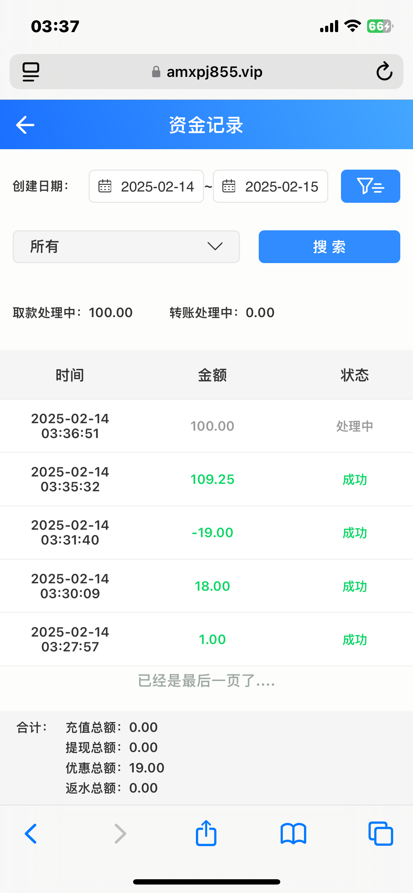Tap the amxpj855.vip address field

[x=206, y=72]
